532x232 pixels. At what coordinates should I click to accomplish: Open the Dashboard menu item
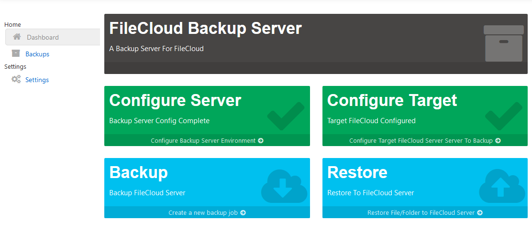click(43, 37)
